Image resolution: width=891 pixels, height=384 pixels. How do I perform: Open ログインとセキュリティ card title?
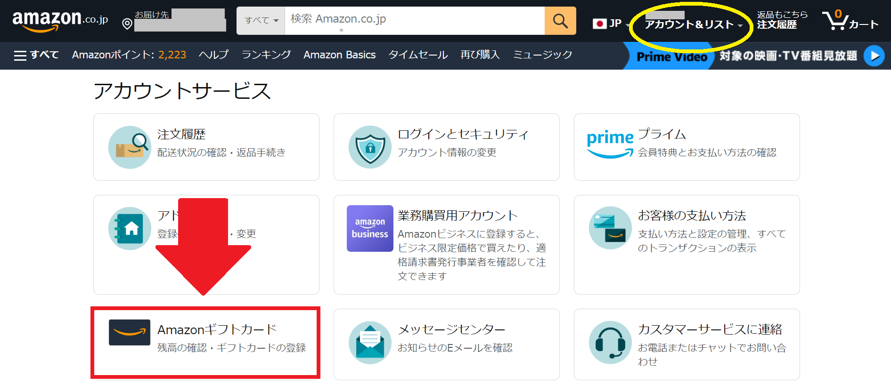click(463, 135)
